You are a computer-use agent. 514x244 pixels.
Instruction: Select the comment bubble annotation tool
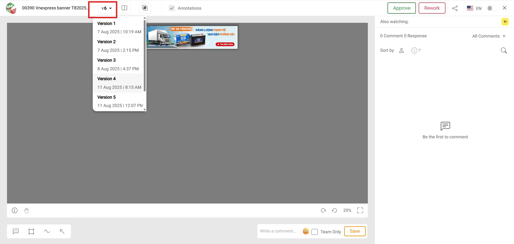coord(16,231)
